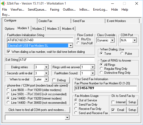This screenshot has width=143, height=125.
Task: Minimize the 32bit Fax window
Action: click(x=112, y=3)
